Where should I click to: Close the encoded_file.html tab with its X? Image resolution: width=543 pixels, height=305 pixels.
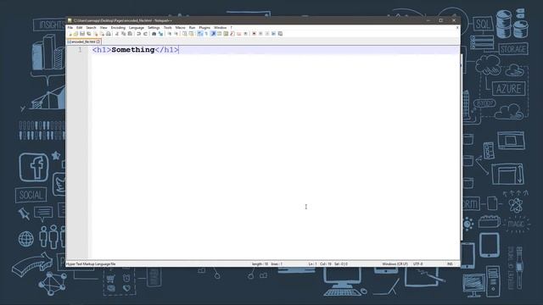pos(98,42)
